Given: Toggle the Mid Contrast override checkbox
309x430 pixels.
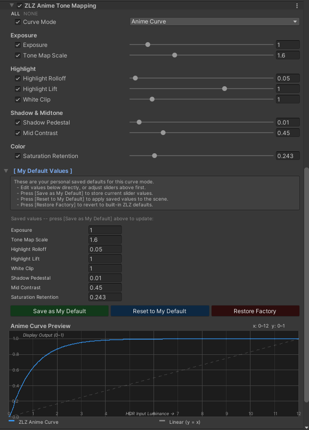Looking at the screenshot, I should (18, 133).
